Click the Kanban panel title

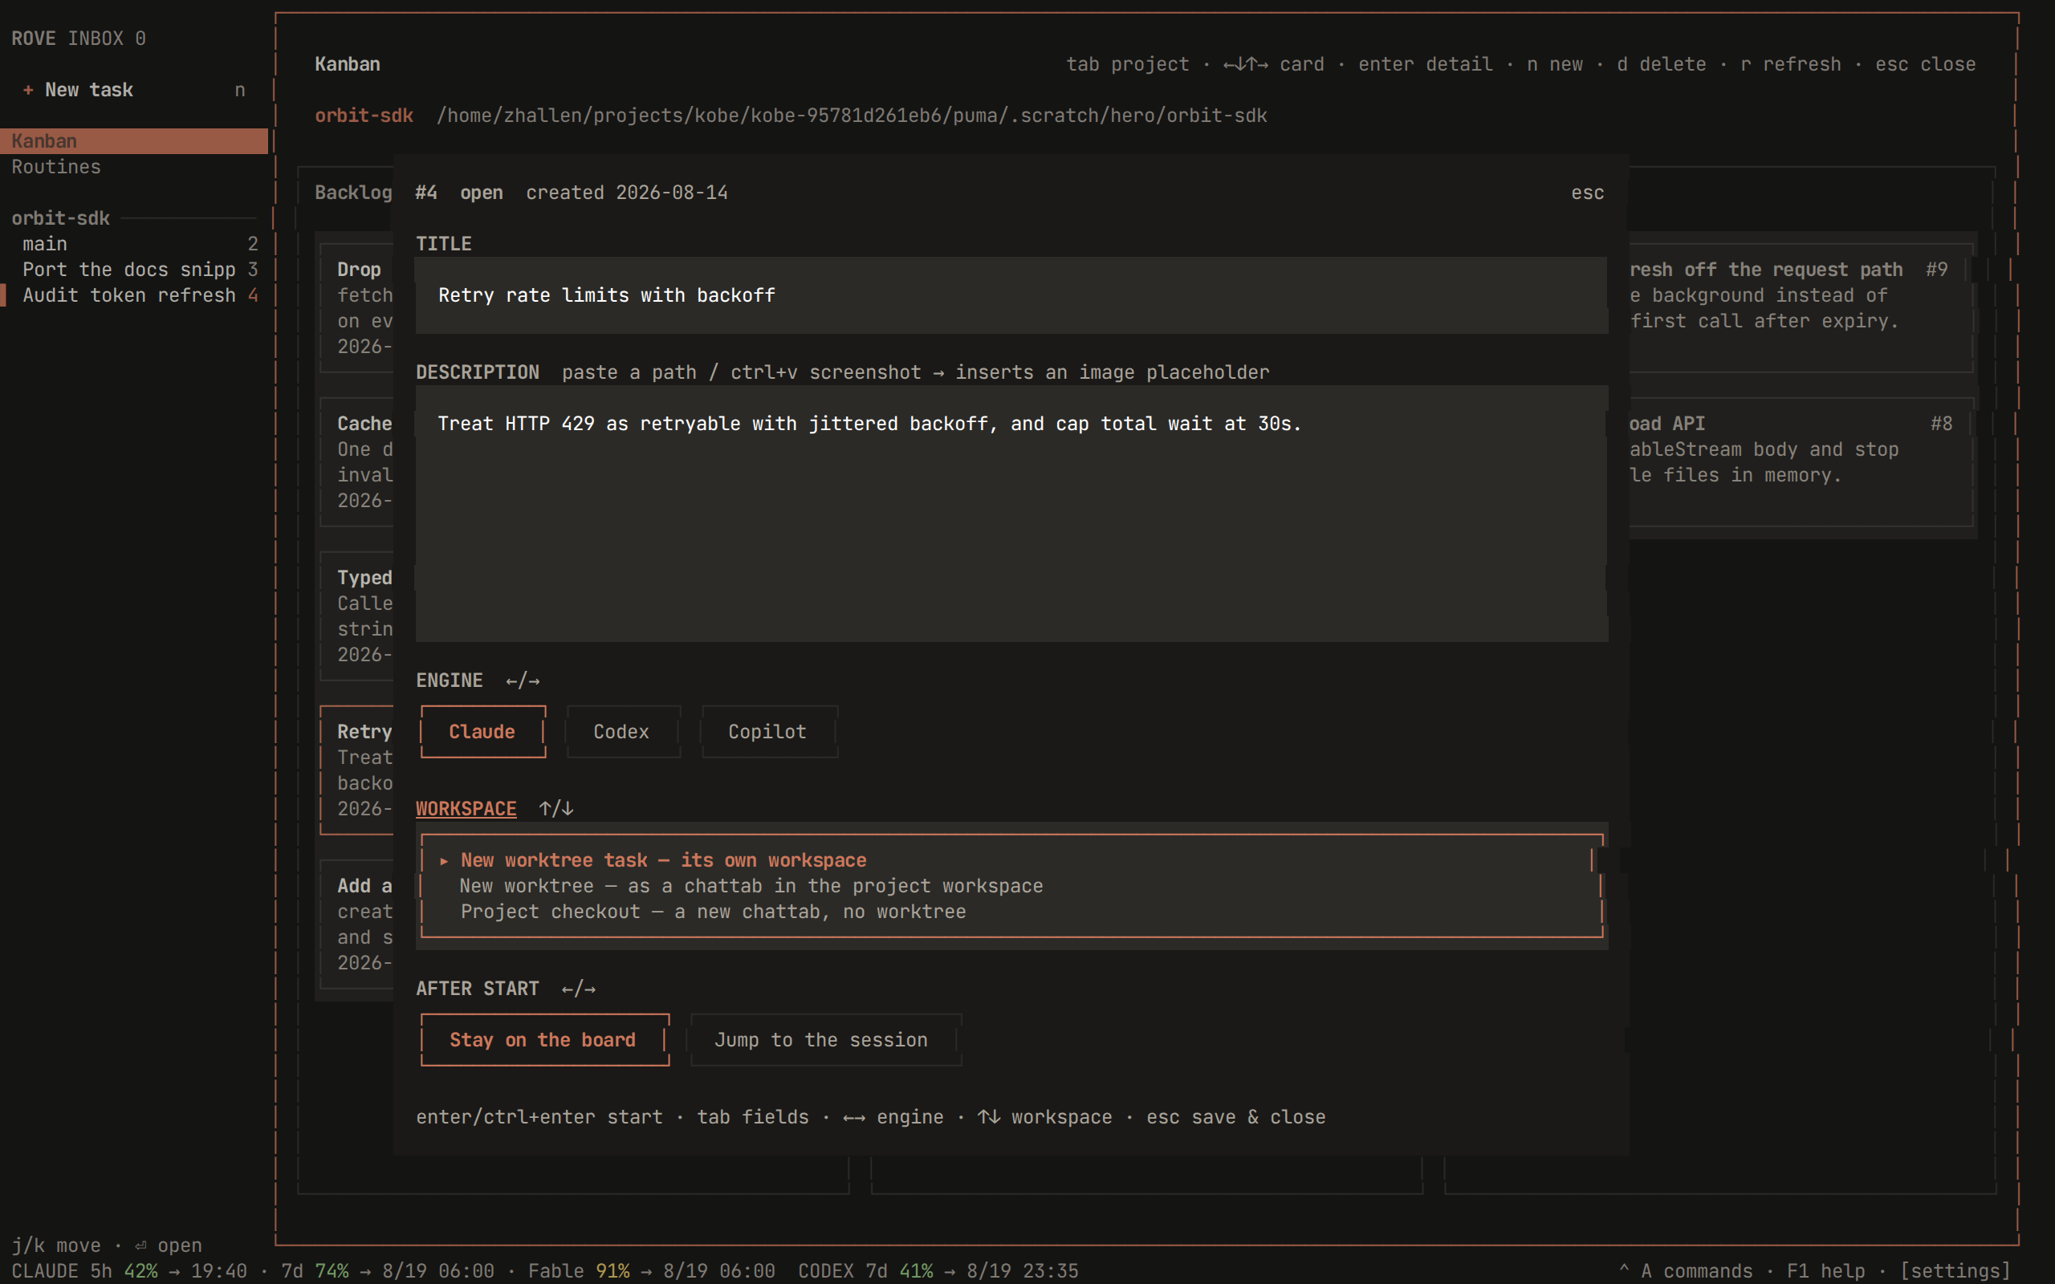pos(348,64)
